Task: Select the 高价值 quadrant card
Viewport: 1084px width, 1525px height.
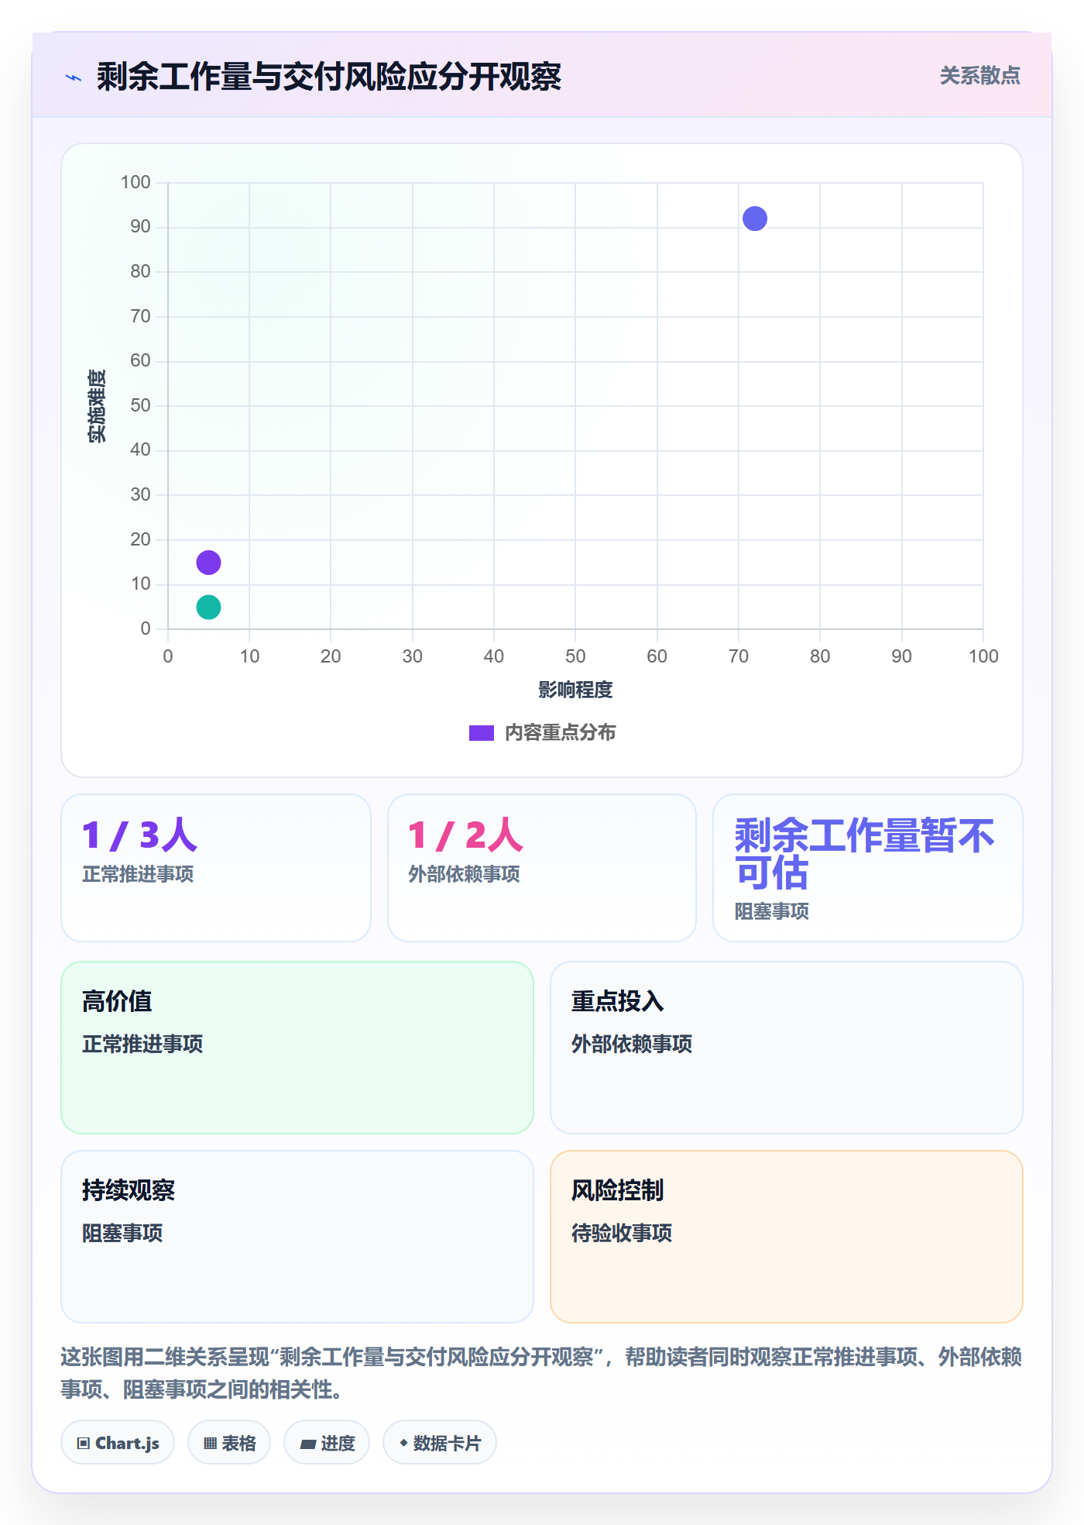Action: 297,1048
